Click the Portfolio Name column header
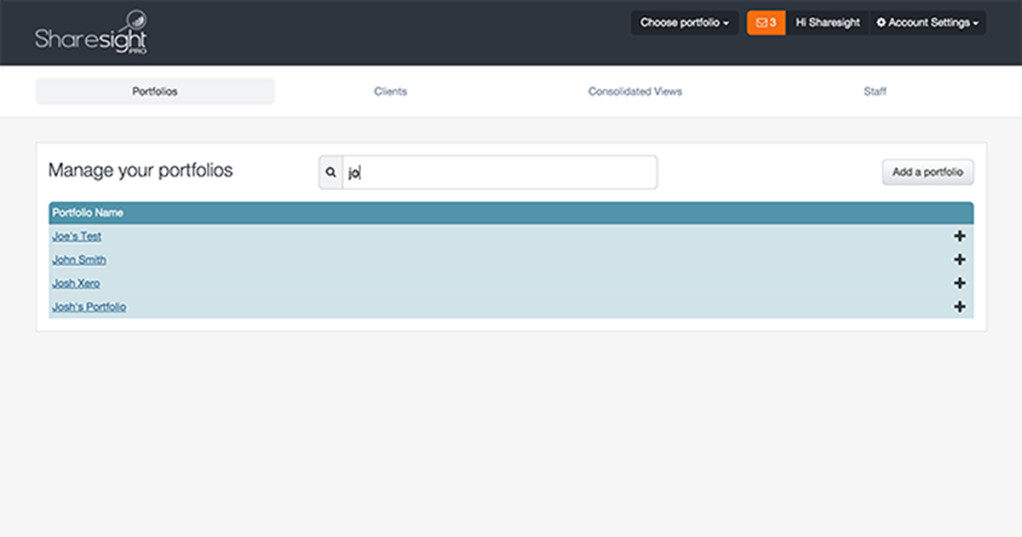Viewport: 1022px width, 537px height. [x=87, y=212]
